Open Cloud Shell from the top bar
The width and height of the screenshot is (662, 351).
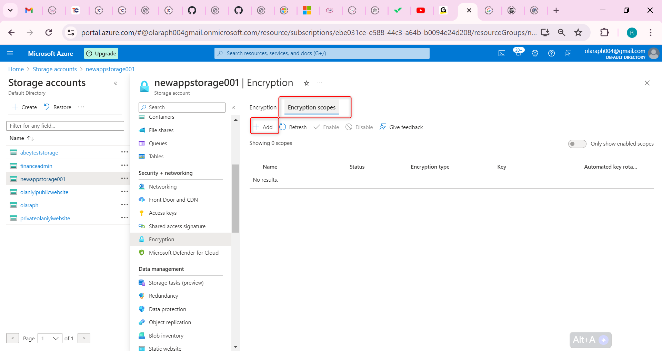[502, 53]
